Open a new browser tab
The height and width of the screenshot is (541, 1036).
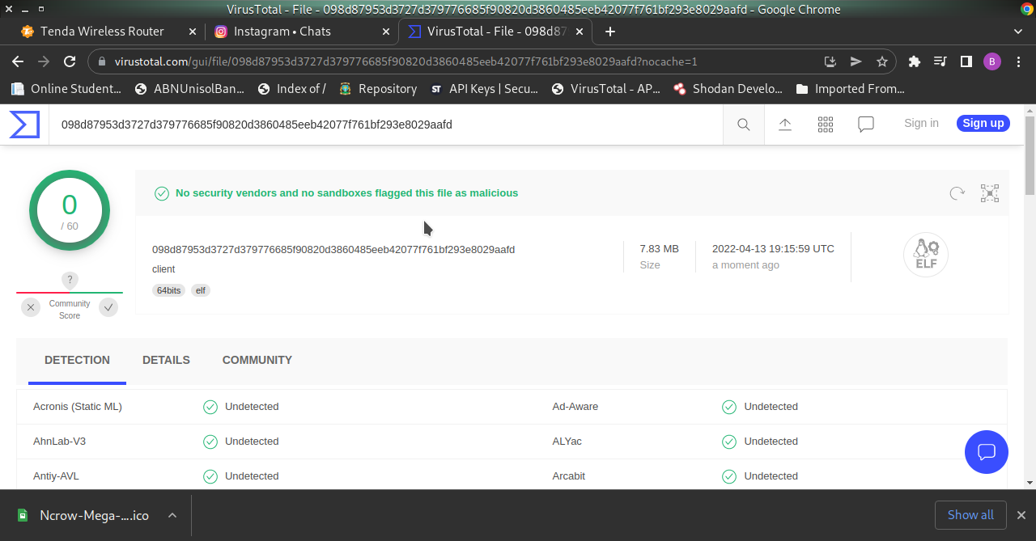pos(610,32)
